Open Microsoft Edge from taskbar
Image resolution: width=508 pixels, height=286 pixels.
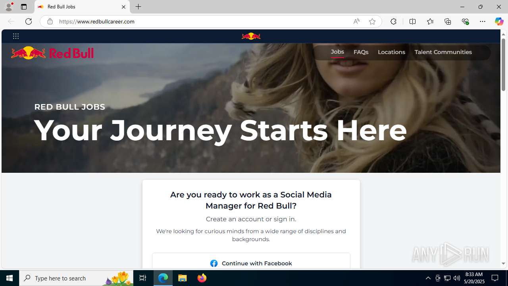pos(163,278)
